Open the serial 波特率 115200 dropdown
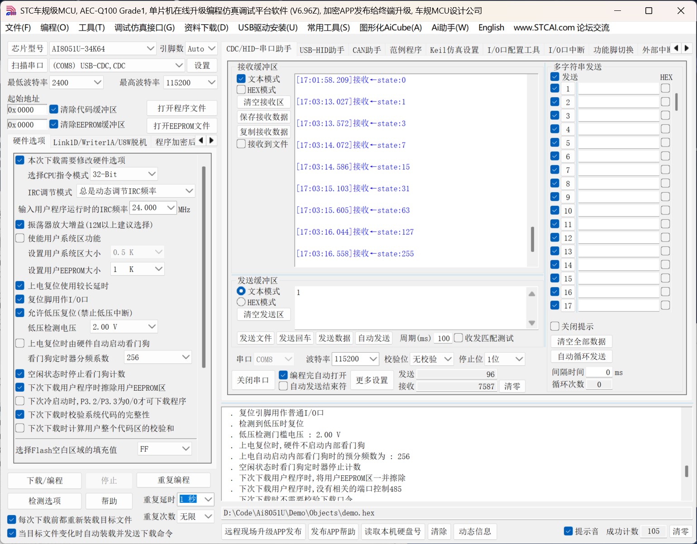The image size is (697, 544). [373, 359]
